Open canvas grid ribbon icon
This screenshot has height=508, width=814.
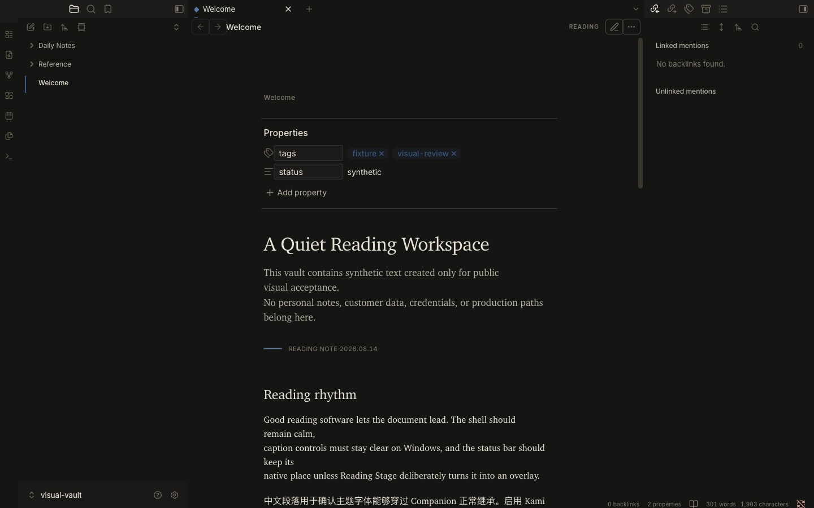pyautogui.click(x=9, y=95)
